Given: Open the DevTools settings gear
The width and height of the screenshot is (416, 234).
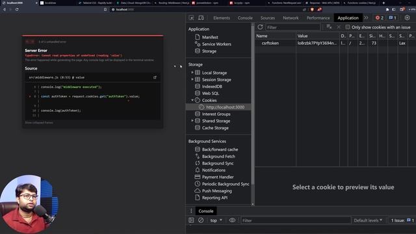Looking at the screenshot, I should coord(407,18).
